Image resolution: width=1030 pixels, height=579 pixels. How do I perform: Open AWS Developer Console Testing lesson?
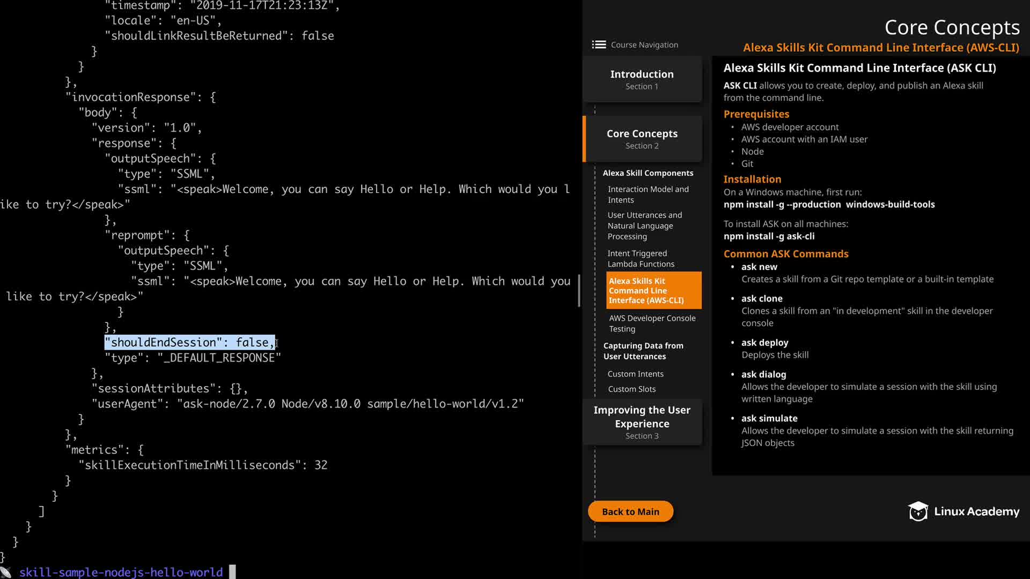point(652,323)
